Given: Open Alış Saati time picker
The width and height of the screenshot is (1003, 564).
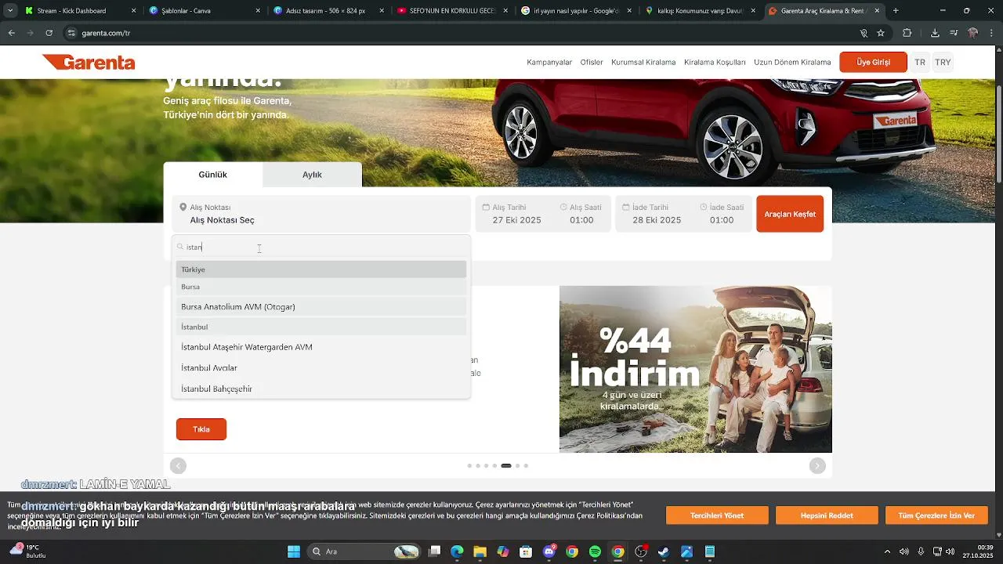Looking at the screenshot, I should (581, 220).
